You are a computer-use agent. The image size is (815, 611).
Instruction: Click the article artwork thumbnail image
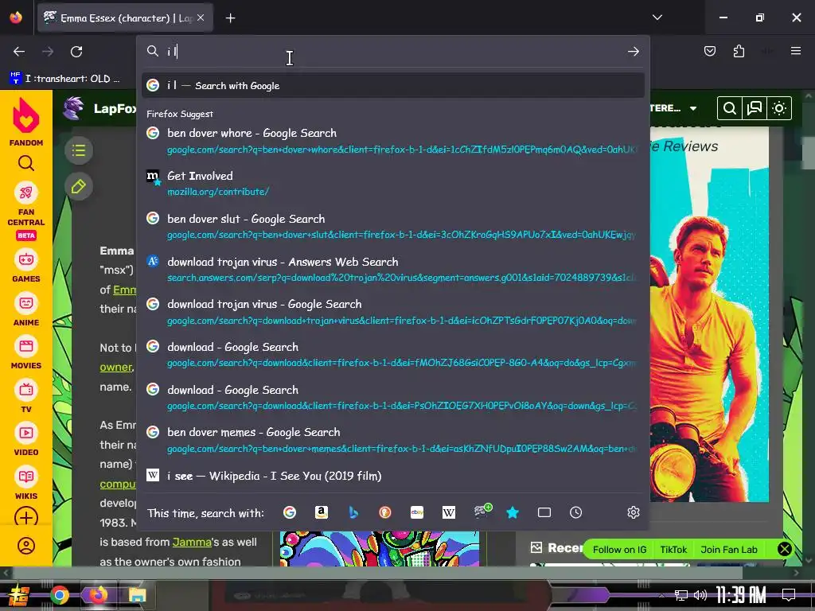tap(380, 549)
